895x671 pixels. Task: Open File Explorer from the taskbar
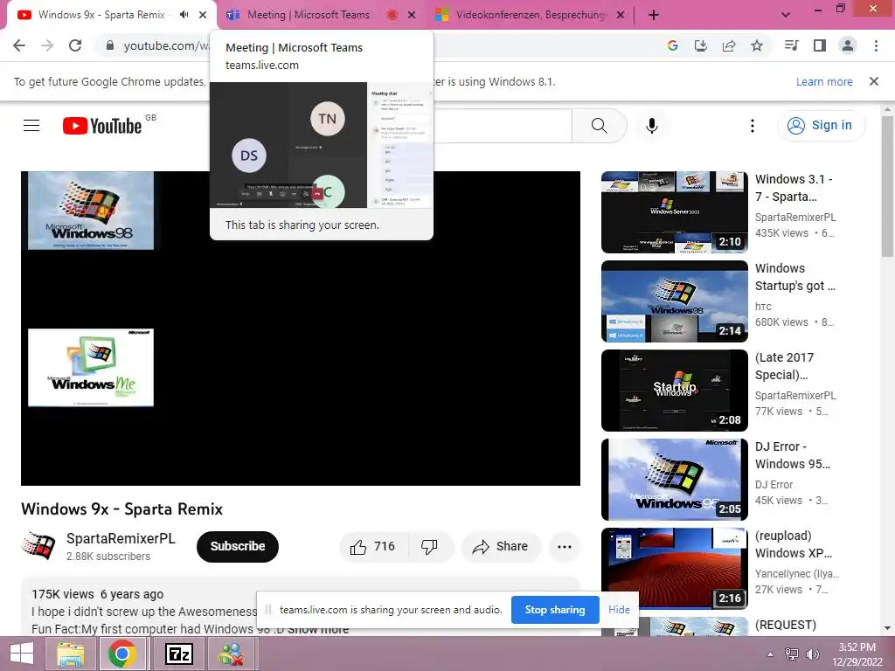70,654
